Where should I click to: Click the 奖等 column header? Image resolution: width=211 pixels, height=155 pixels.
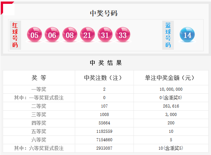click(x=39, y=78)
